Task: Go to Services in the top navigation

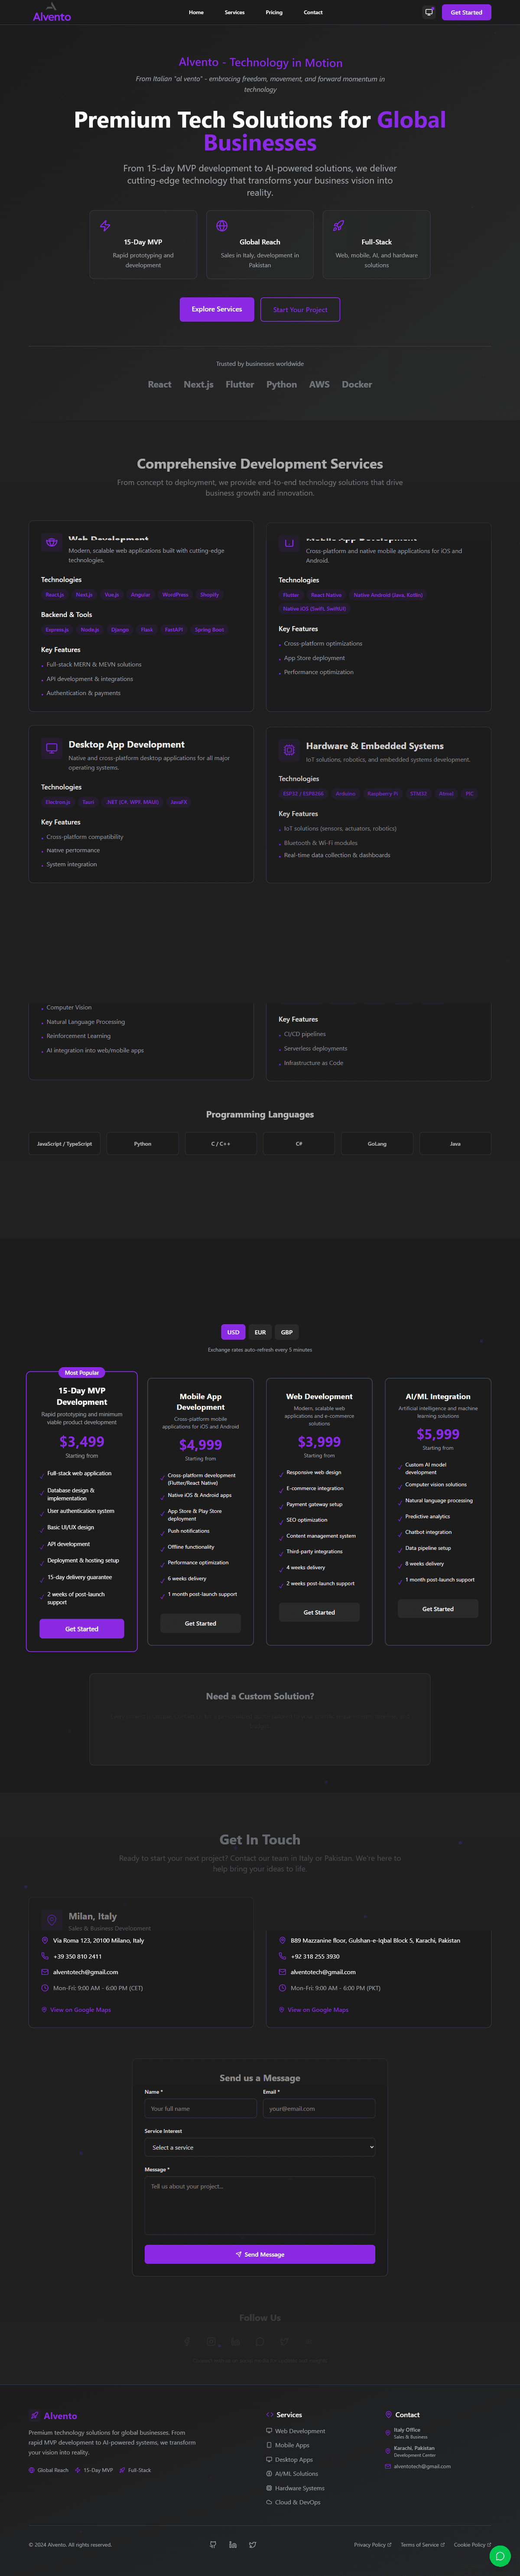Action: point(235,12)
